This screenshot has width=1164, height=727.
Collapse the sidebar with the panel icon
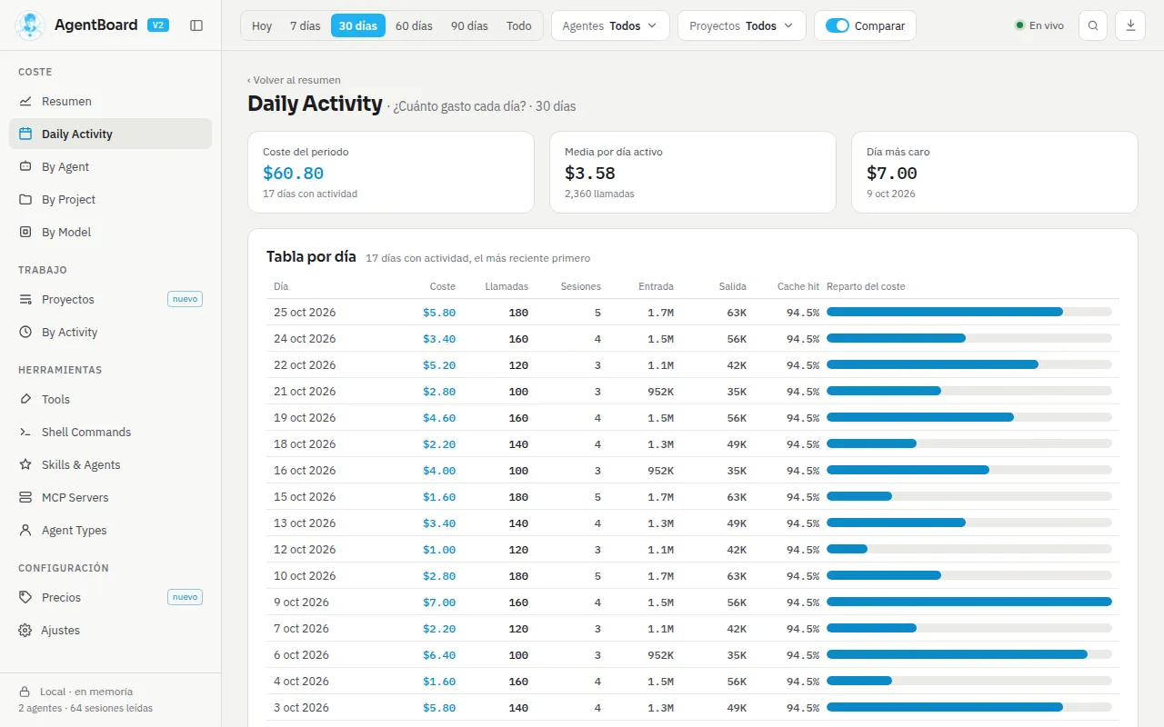pyautogui.click(x=196, y=25)
